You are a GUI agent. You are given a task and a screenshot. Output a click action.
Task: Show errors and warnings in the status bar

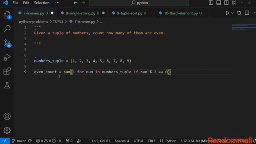pos(48,141)
